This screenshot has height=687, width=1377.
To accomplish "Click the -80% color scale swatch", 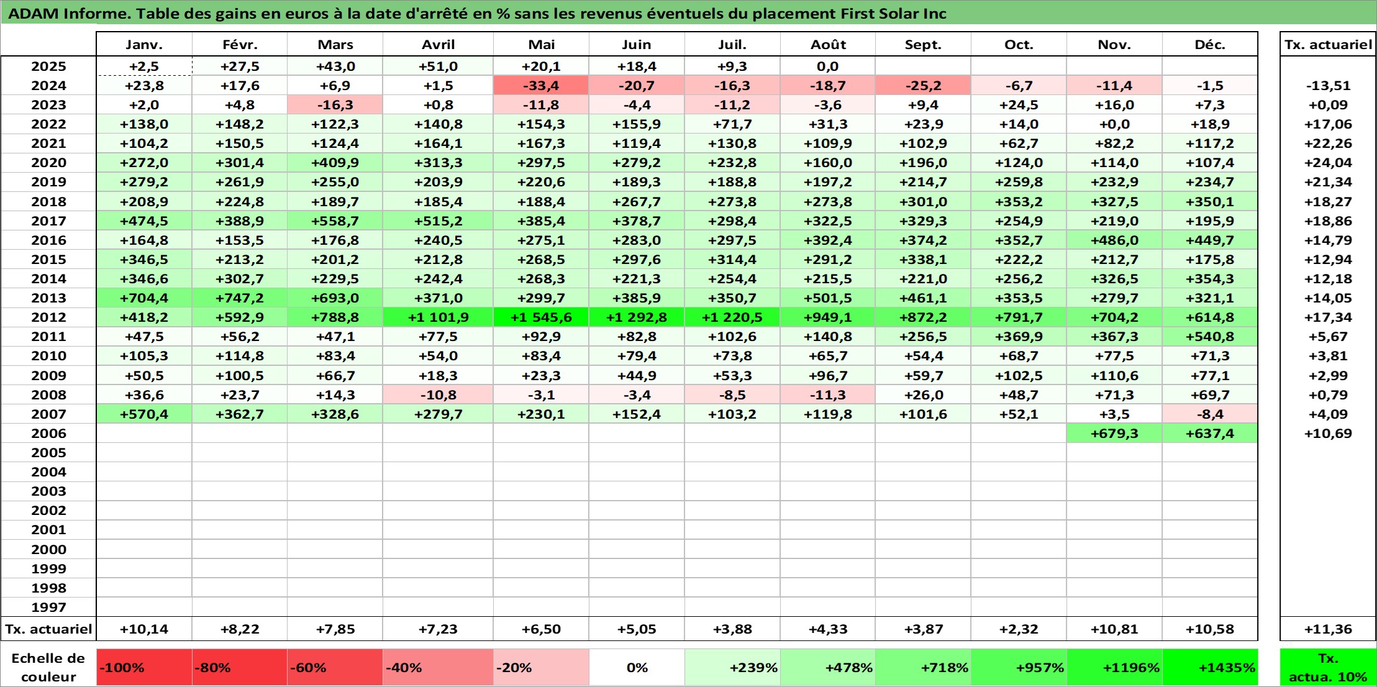I will coord(240,668).
